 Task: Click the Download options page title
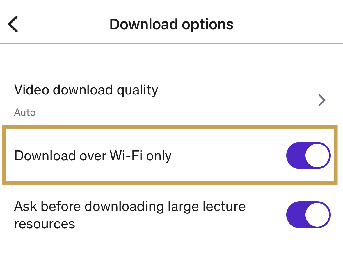(171, 24)
